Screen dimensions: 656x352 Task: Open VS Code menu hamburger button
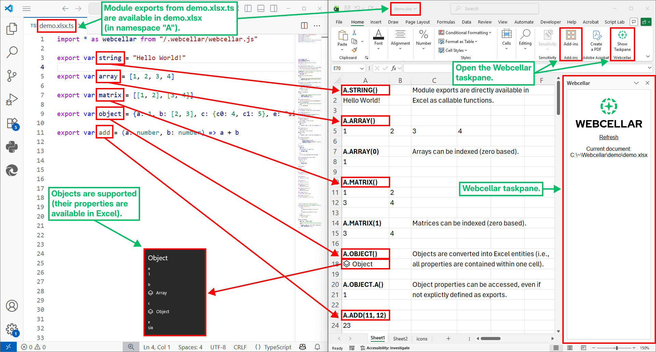point(27,9)
